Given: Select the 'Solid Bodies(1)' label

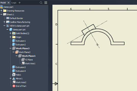Looking at the screenshot, I should [22, 33].
